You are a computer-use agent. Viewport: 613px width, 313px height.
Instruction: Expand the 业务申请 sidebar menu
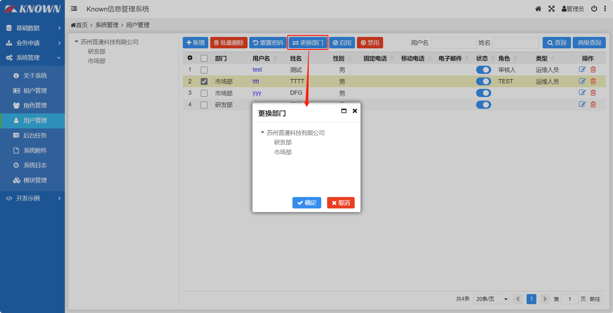[x=32, y=43]
